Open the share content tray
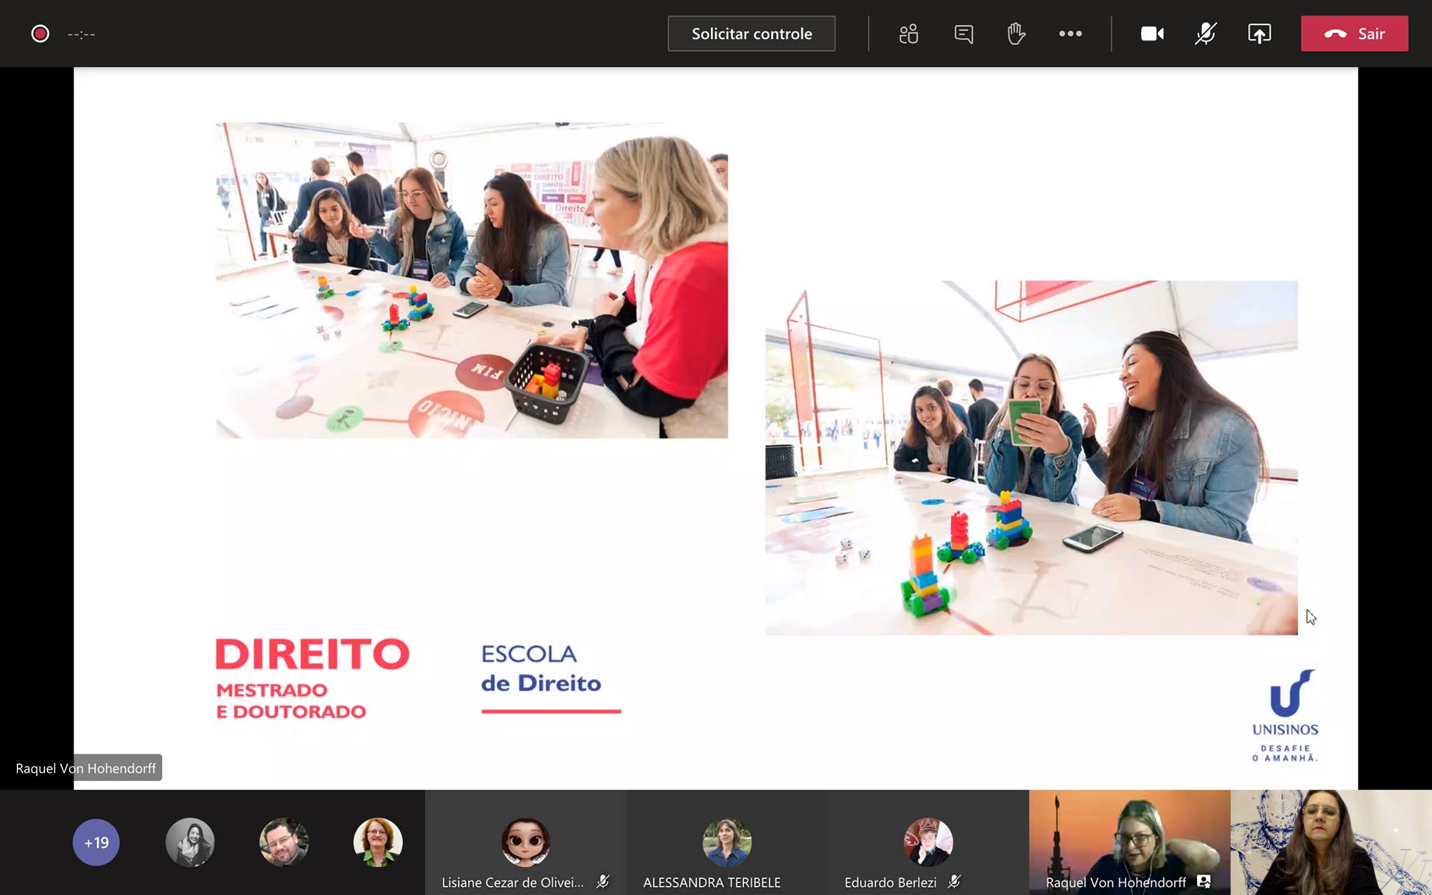Image resolution: width=1432 pixels, height=895 pixels. pos(1259,34)
